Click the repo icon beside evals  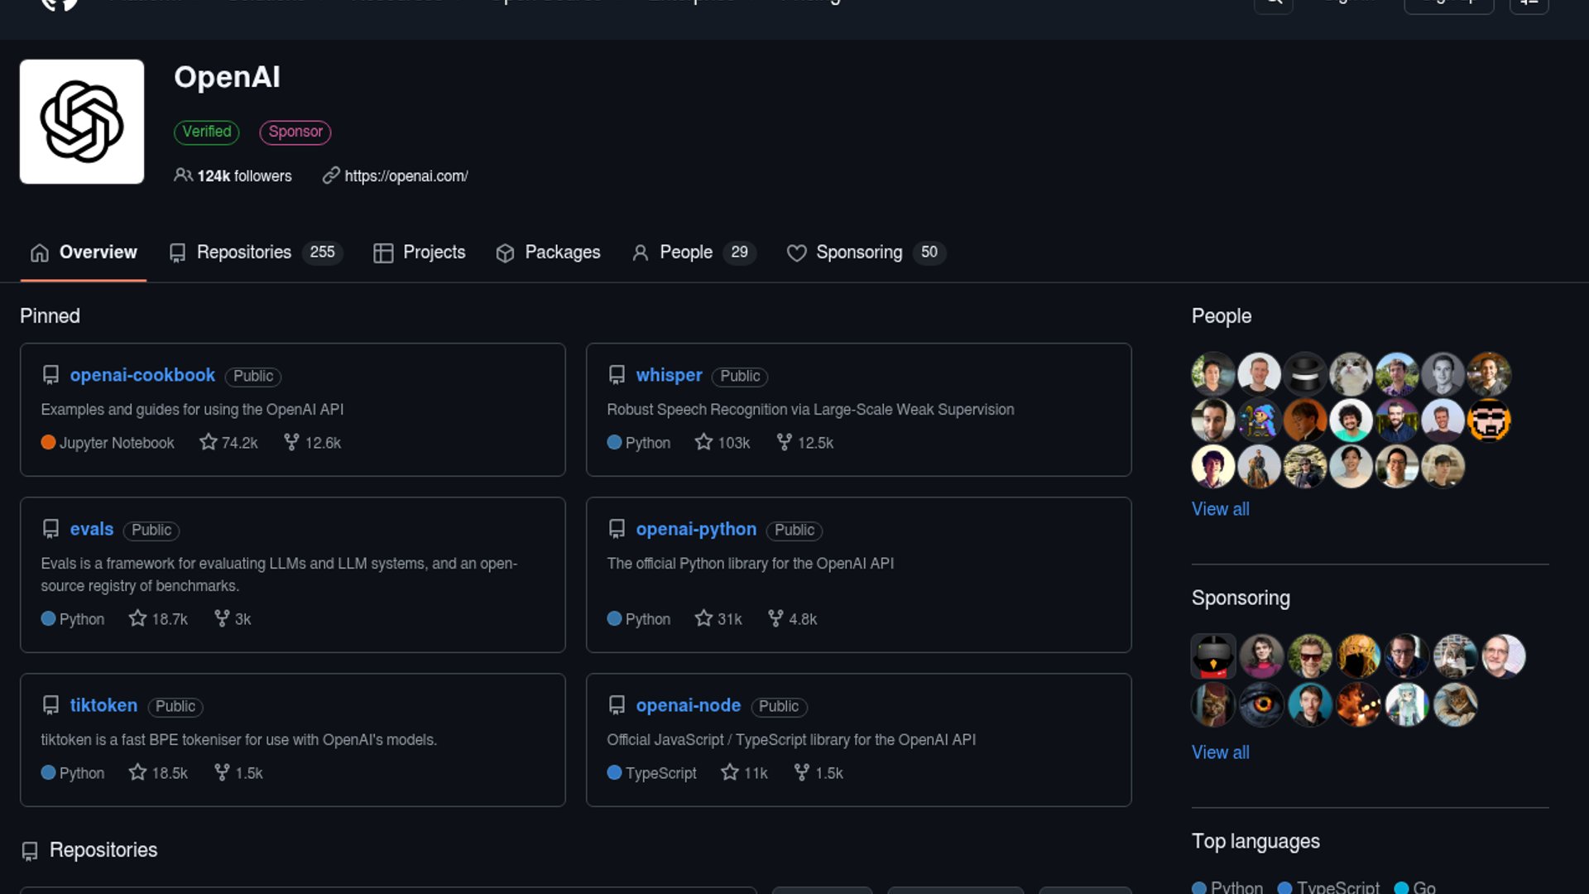coord(50,529)
